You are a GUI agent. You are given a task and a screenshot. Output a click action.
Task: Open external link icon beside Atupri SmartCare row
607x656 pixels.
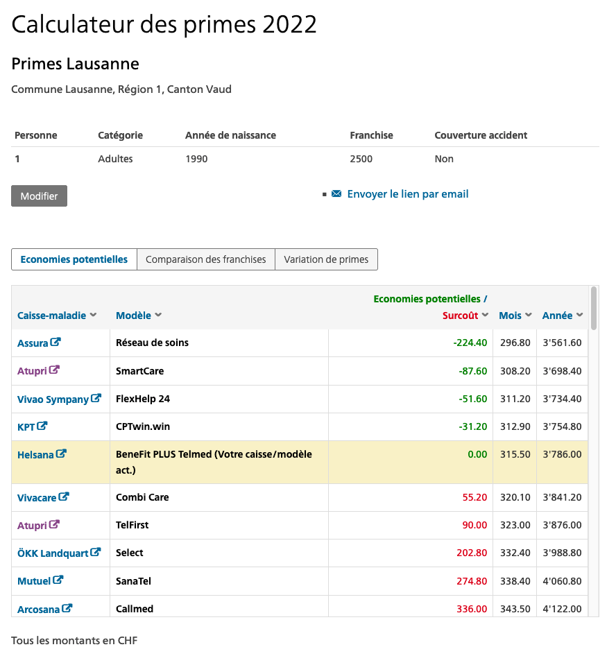pos(54,370)
